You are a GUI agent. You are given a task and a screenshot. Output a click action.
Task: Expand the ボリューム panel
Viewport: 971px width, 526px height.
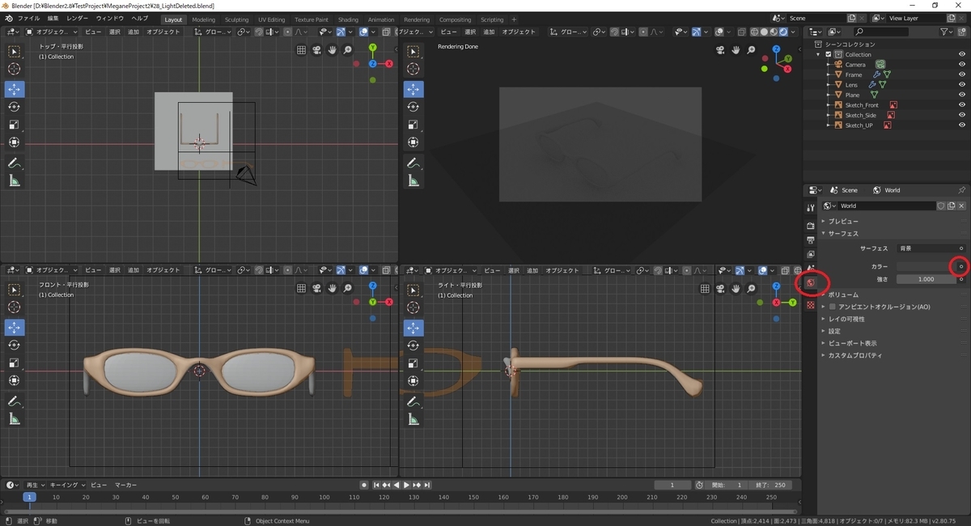coord(842,295)
